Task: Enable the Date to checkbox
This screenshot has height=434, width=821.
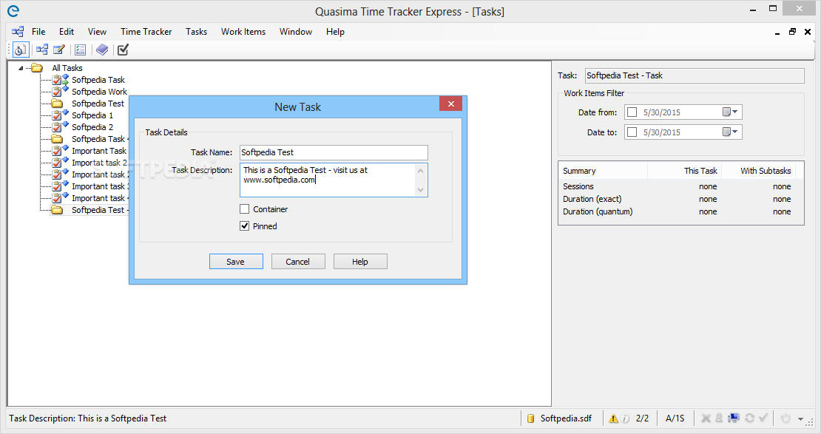Action: (632, 132)
